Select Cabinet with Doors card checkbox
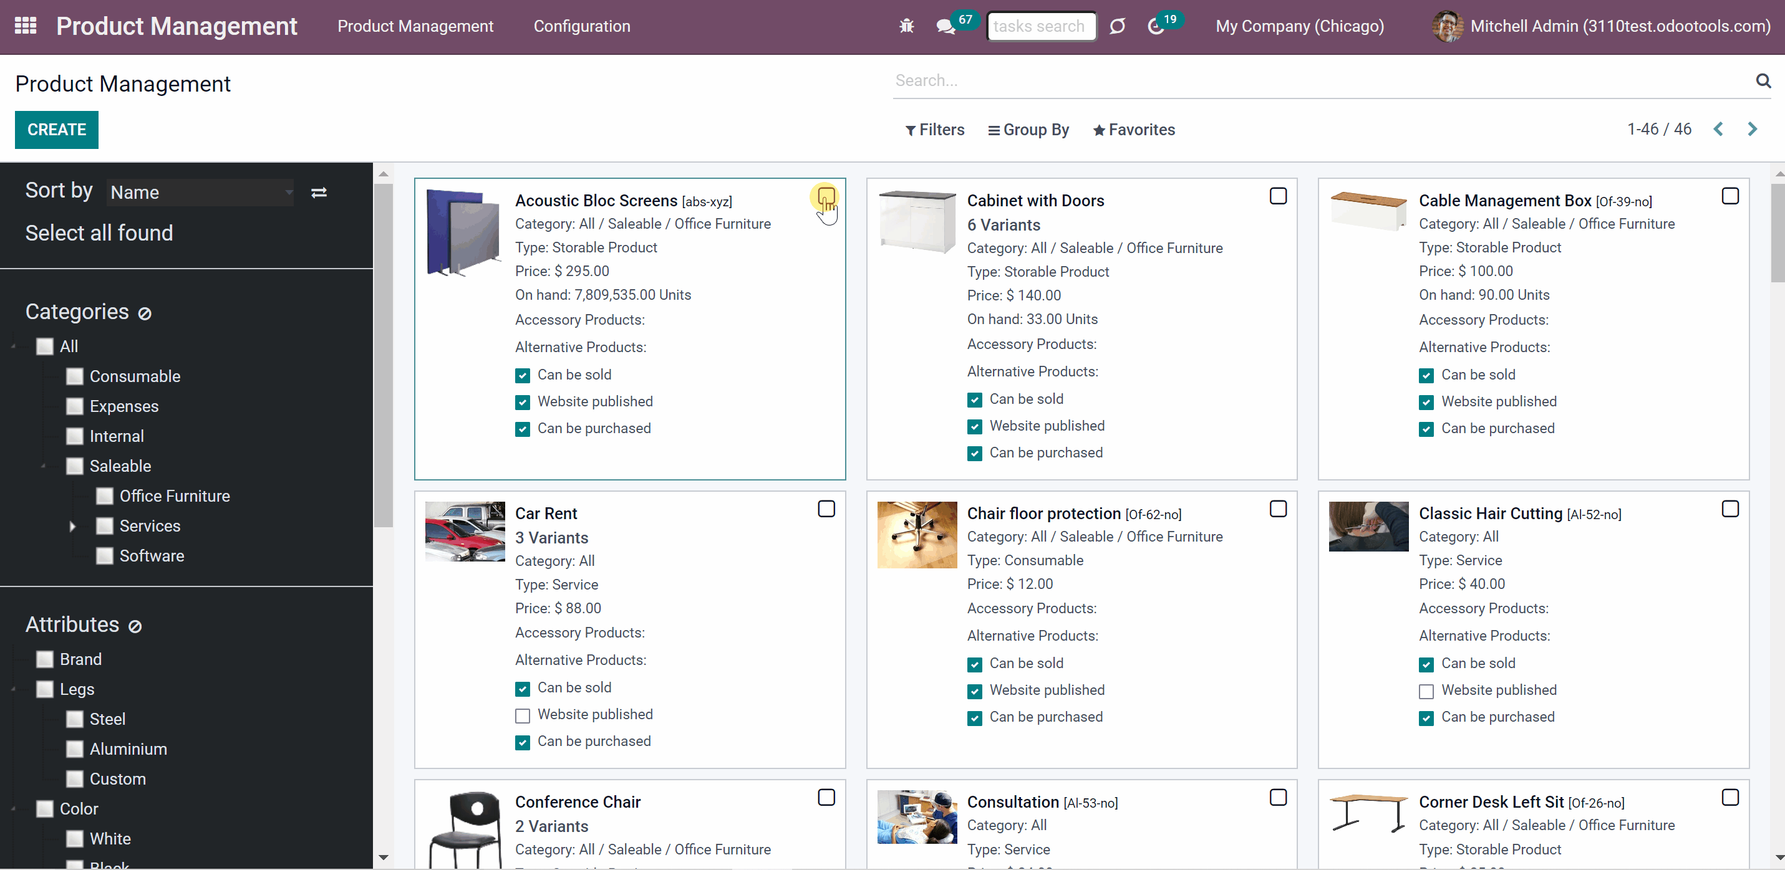Screen dimensions: 1785x870 click(1279, 196)
